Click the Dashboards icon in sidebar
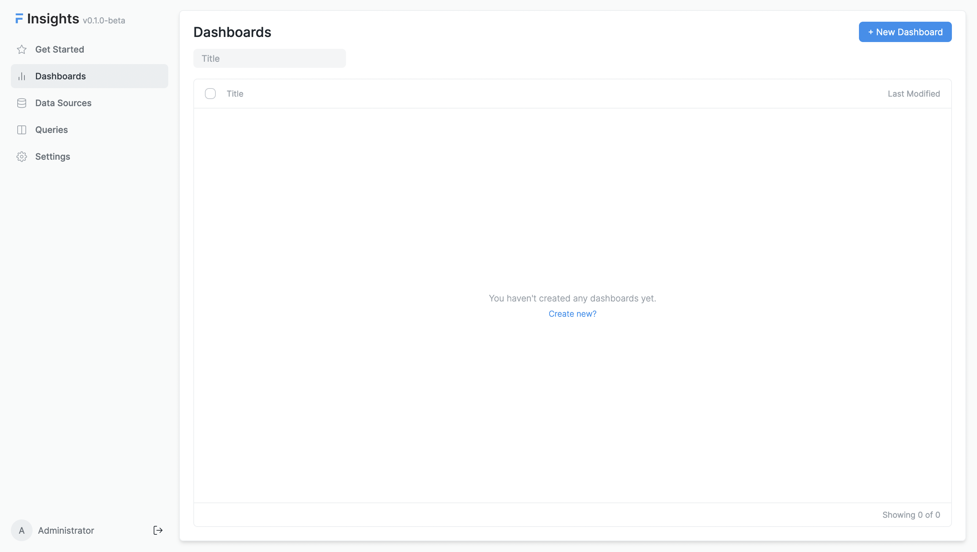The width and height of the screenshot is (977, 552). point(21,76)
